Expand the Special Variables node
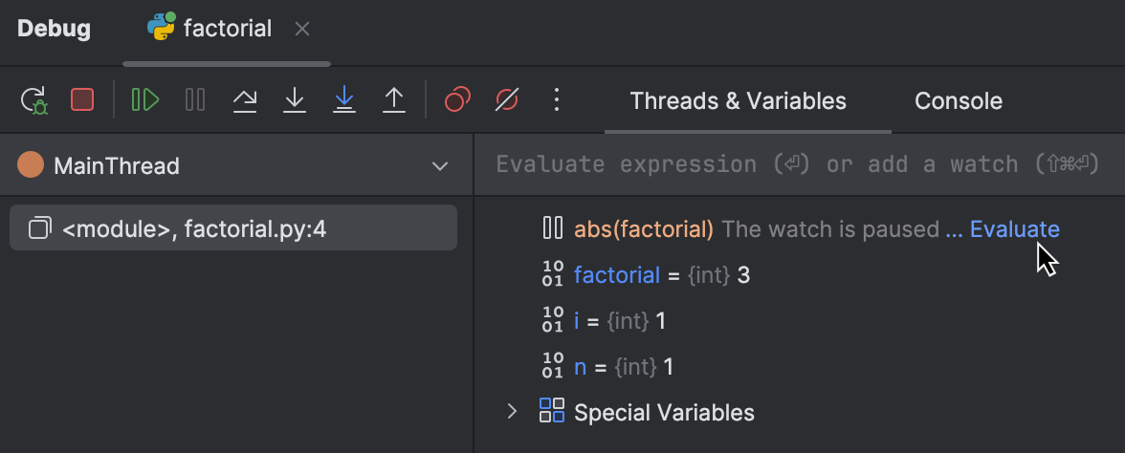The width and height of the screenshot is (1125, 453). 512,412
